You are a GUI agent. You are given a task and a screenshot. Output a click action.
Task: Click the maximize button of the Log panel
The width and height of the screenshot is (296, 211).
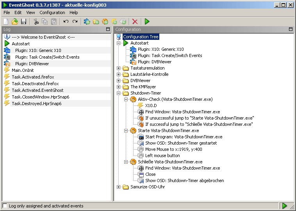(108, 29)
